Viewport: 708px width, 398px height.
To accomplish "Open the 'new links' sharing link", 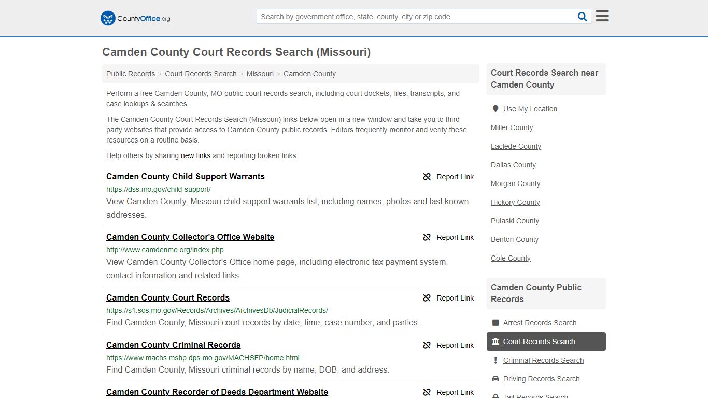I will point(195,155).
